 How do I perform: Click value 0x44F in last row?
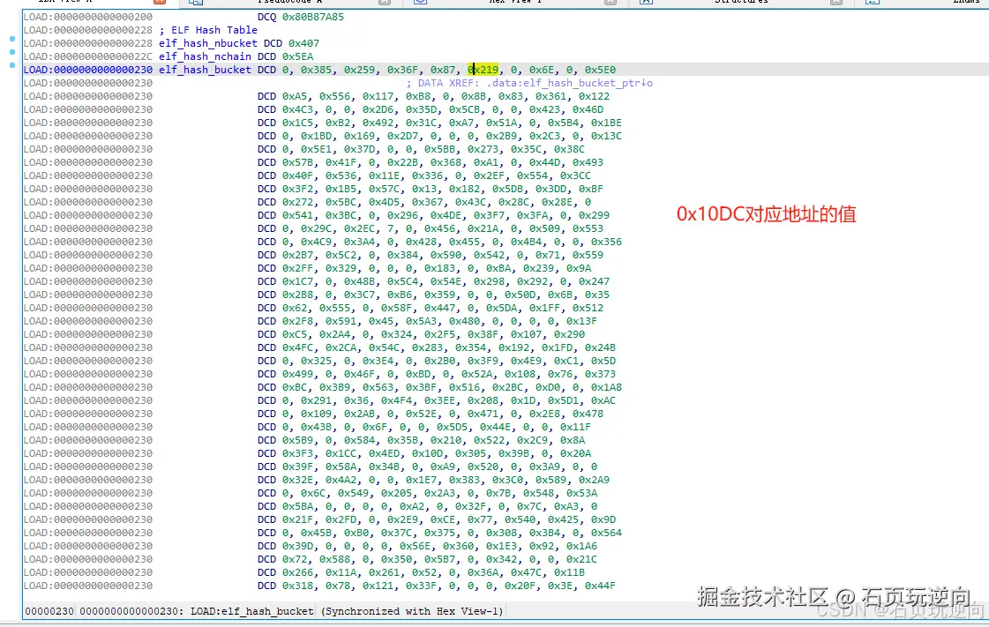[x=601, y=586]
